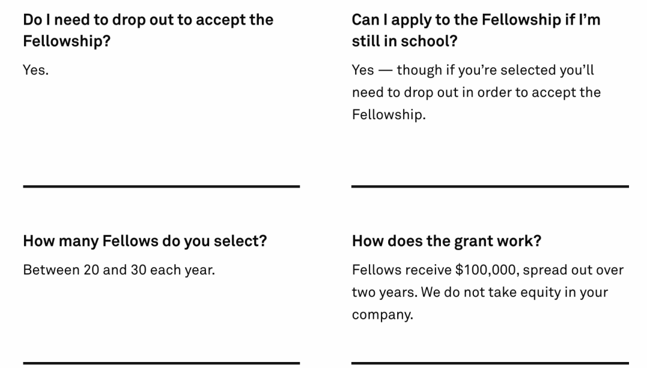Click the divider line under the '20 and 30' answer

(x=161, y=363)
